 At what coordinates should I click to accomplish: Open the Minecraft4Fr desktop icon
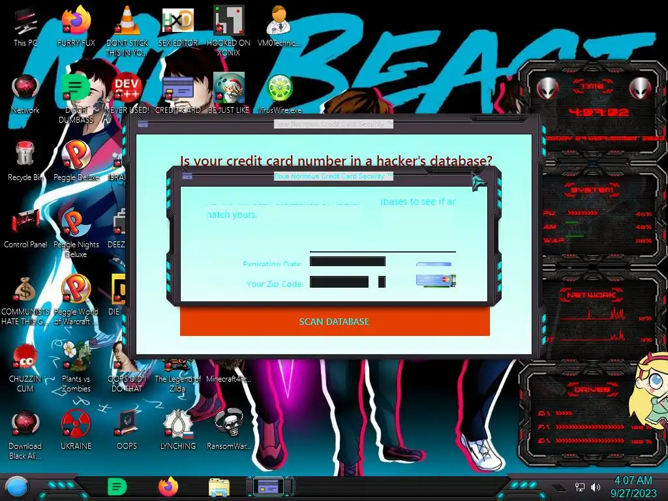point(229,371)
